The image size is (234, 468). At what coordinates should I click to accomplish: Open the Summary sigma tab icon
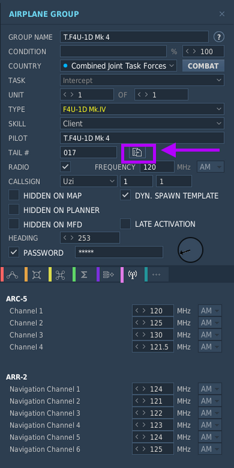(84, 275)
